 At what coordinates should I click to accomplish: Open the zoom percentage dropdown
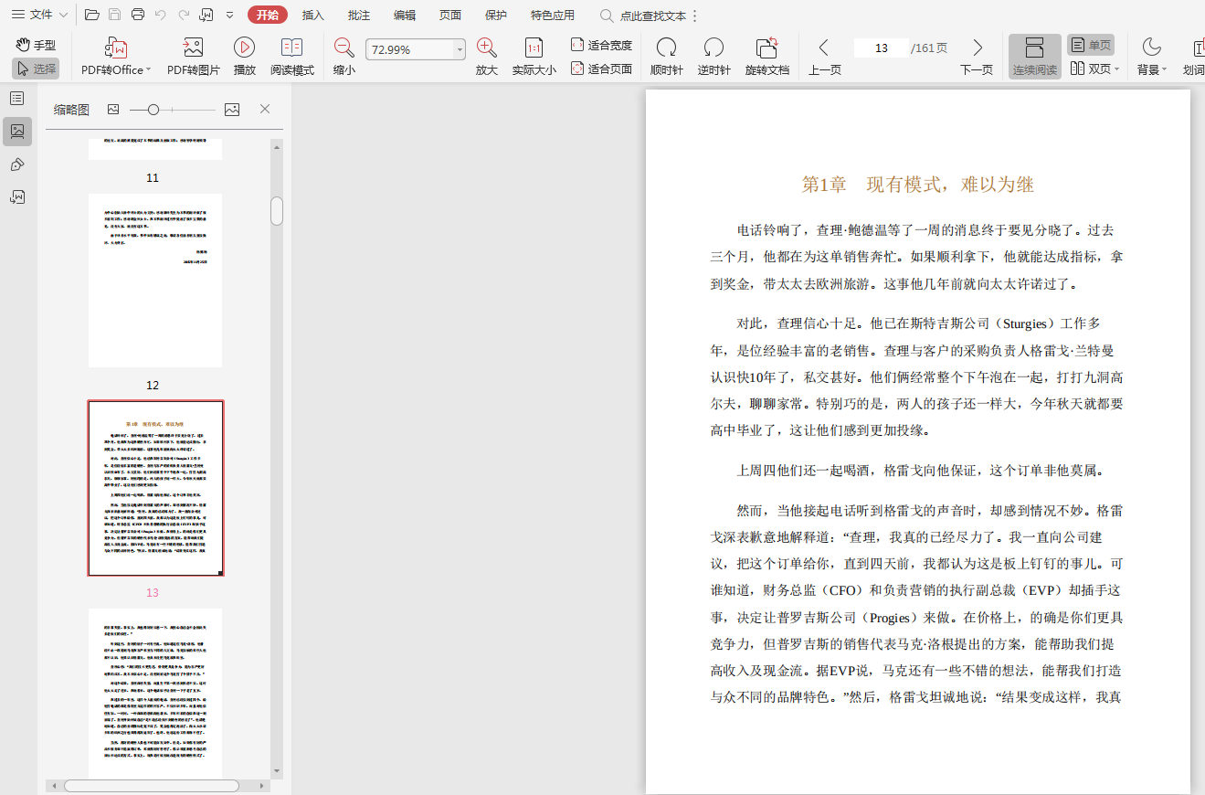(460, 50)
